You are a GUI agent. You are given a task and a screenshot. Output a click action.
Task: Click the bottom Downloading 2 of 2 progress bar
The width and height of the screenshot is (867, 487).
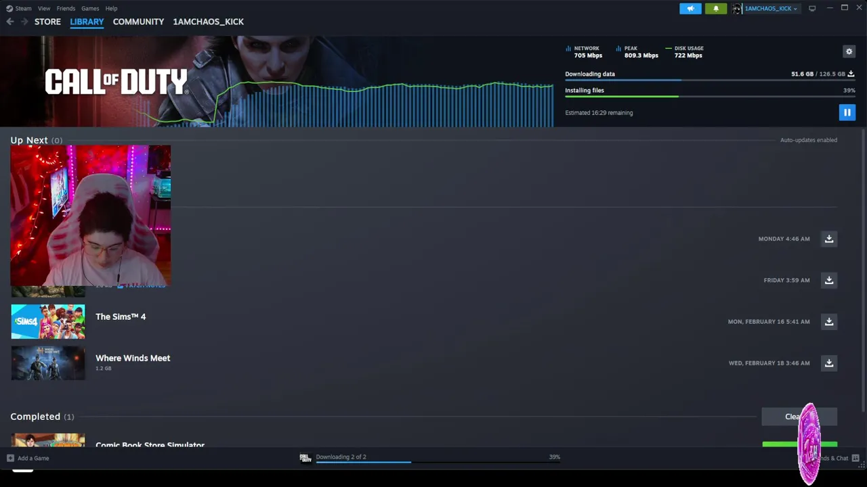coord(438,463)
